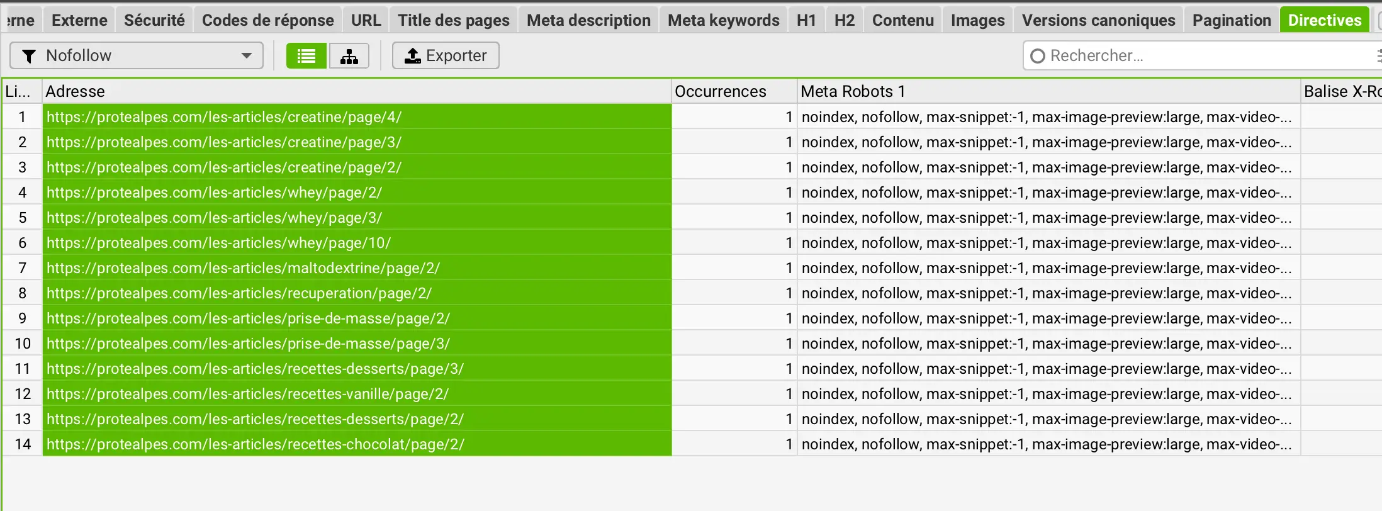The height and width of the screenshot is (511, 1382).
Task: Export the nofollow directives list
Action: pyautogui.click(x=446, y=56)
